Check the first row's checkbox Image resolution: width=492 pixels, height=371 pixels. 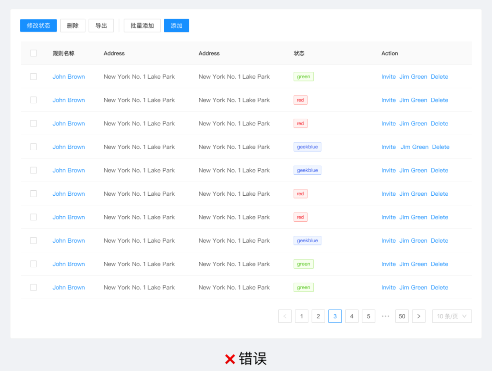pos(33,76)
